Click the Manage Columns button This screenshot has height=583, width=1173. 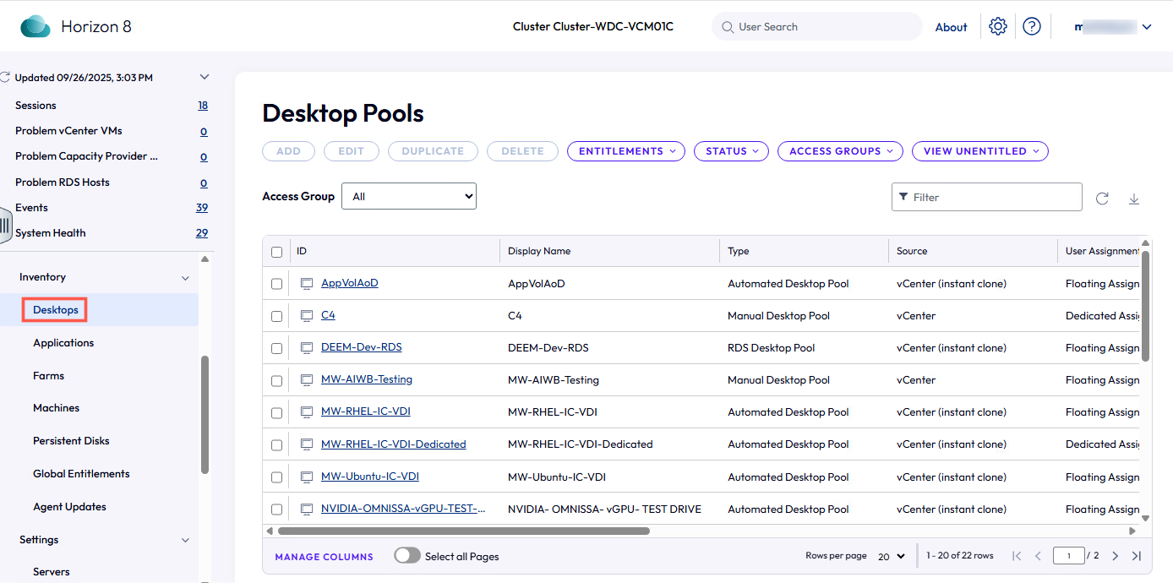point(324,557)
